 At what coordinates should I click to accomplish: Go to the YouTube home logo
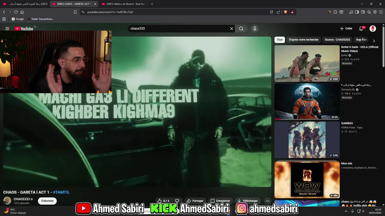pyautogui.click(x=24, y=28)
